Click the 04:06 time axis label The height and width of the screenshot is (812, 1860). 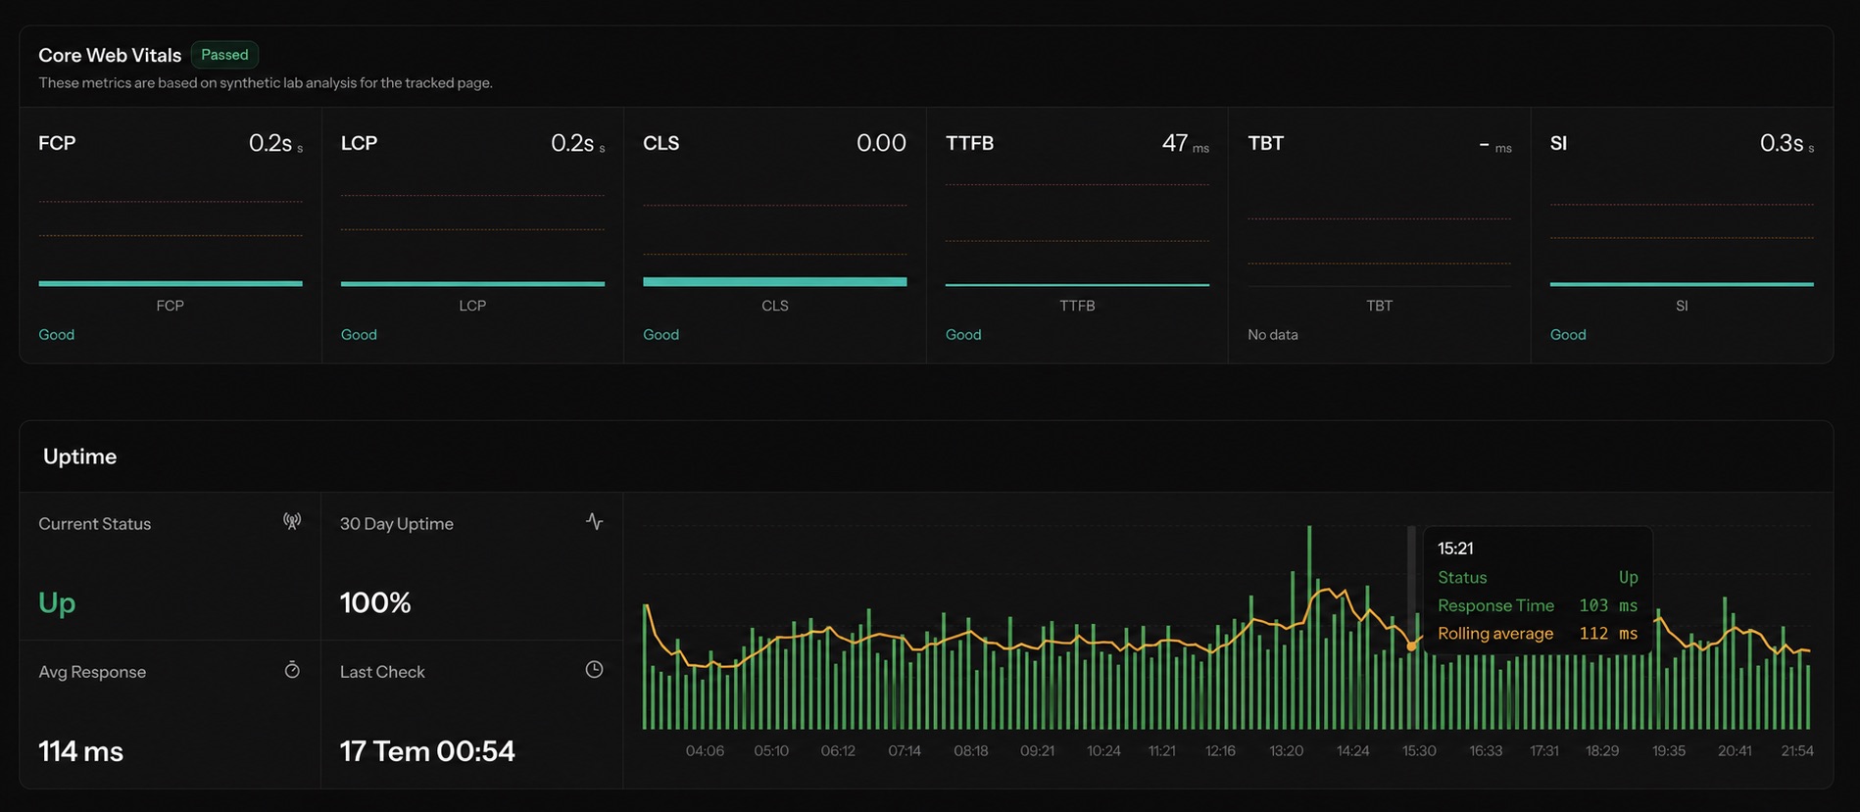tap(705, 751)
